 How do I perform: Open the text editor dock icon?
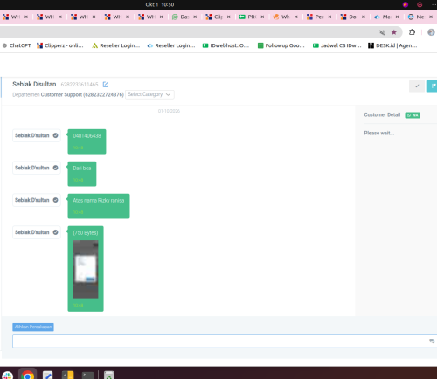click(x=47, y=376)
